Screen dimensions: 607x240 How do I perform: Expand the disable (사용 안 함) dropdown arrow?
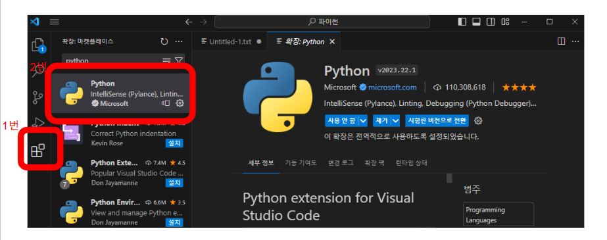(363, 121)
